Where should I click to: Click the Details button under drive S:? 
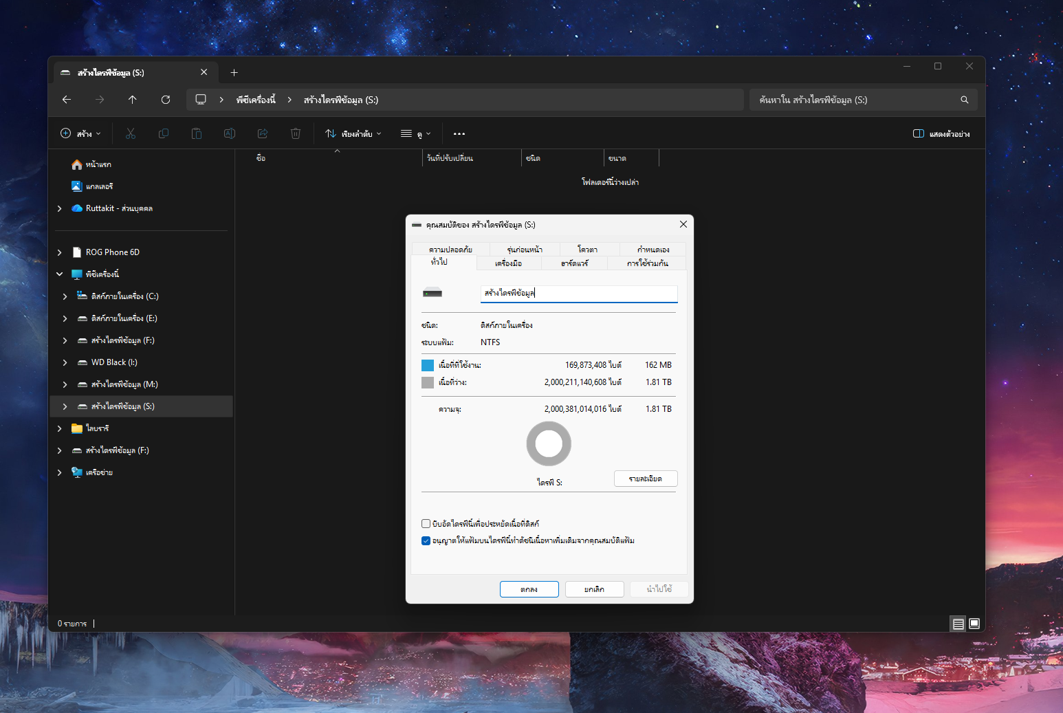(x=646, y=479)
